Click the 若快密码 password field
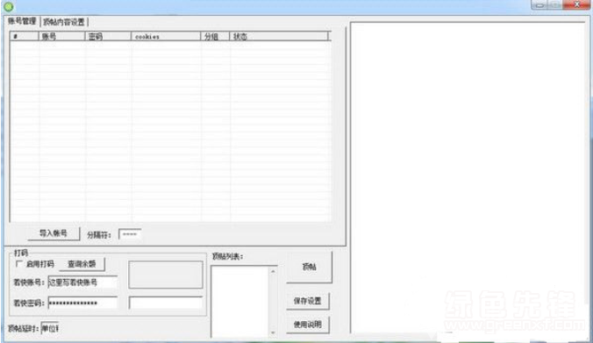Viewport: 593px width, 343px height. [x=82, y=303]
